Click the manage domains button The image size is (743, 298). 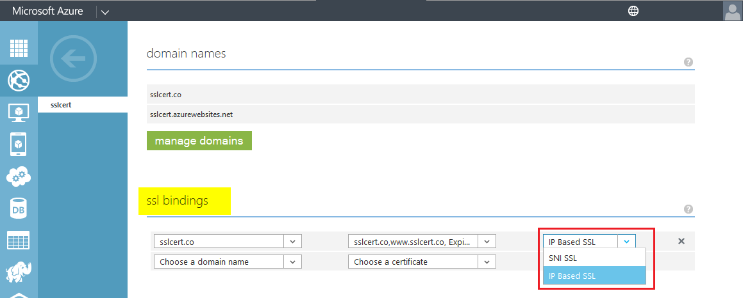pos(199,141)
